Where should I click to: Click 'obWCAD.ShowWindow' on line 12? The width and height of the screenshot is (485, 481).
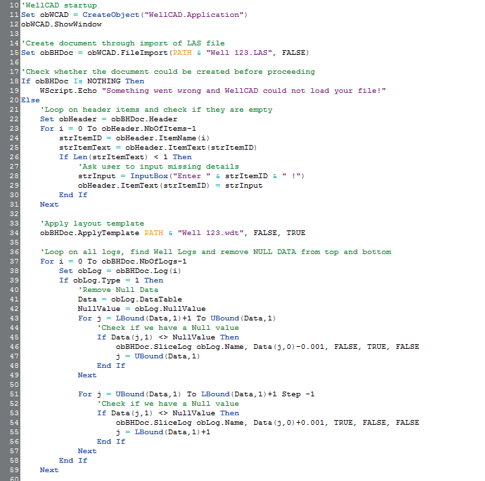pos(61,24)
